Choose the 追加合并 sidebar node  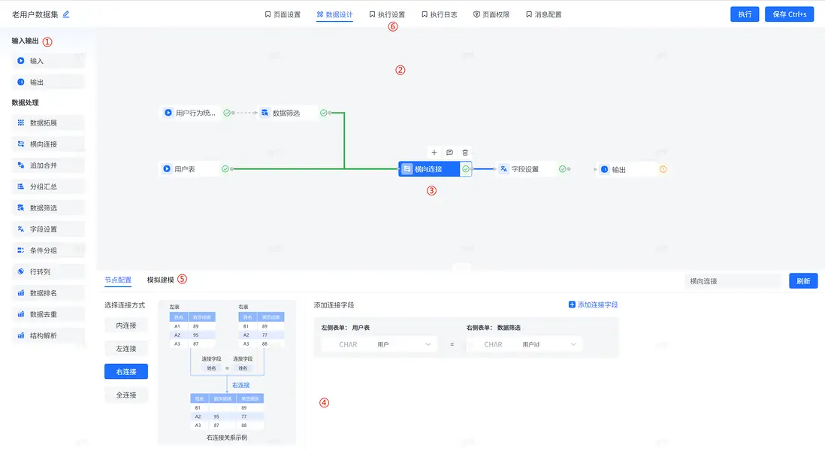coord(48,165)
